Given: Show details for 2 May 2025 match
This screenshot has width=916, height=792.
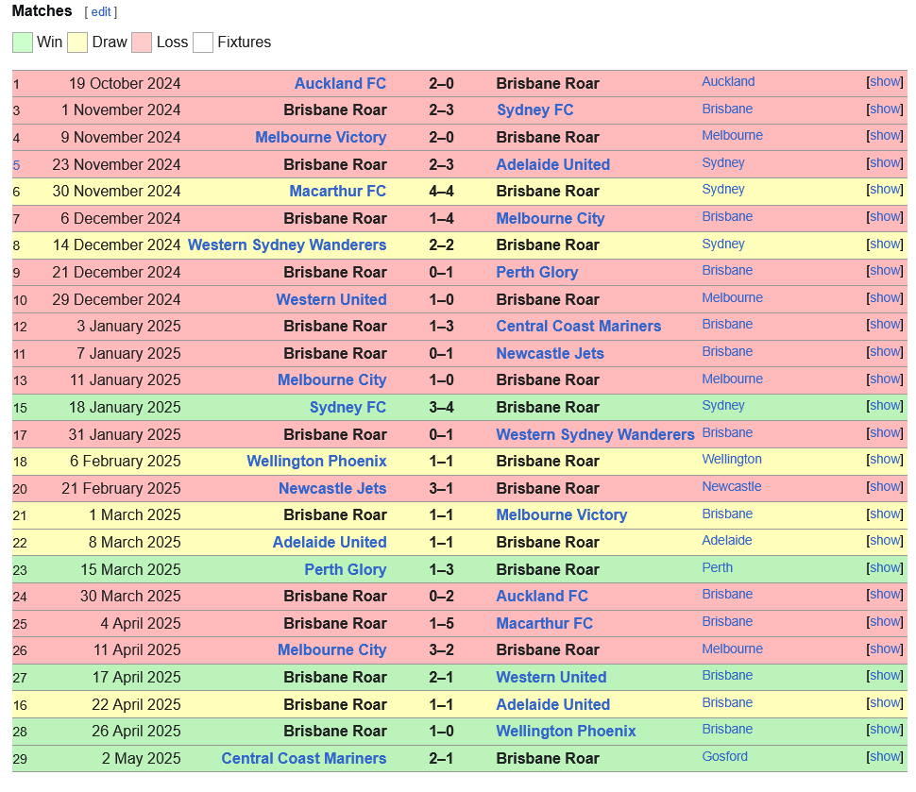Looking at the screenshot, I should pos(885,756).
